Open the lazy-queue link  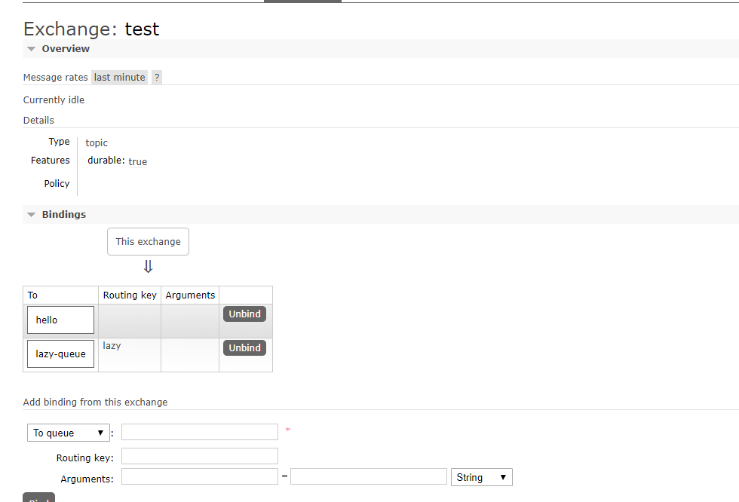[x=61, y=354]
